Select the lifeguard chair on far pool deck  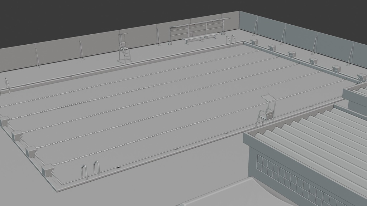click(124, 48)
